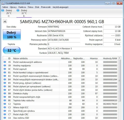Click the Funkcie S.M.A.R.T., NCQ, TRIM field
Screen dimensions: 124x120
tap(84, 53)
